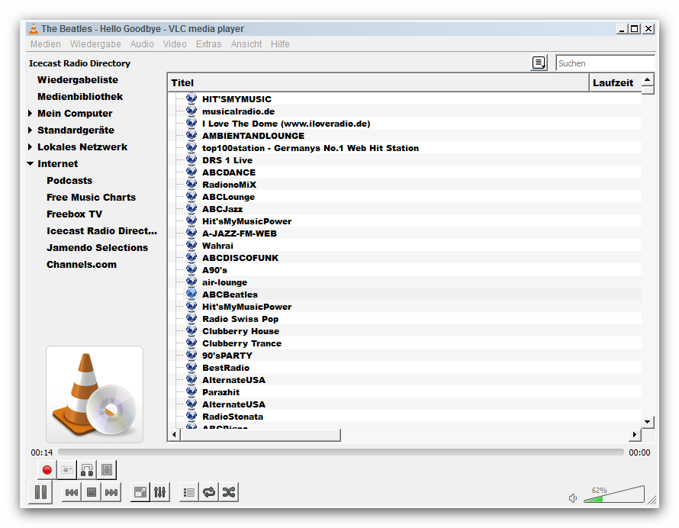The width and height of the screenshot is (679, 528).
Task: Select Jamendo Selections source
Action: point(98,248)
